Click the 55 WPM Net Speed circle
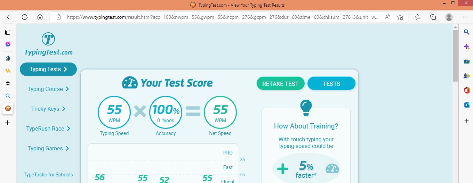The image size is (473, 183). [x=220, y=113]
